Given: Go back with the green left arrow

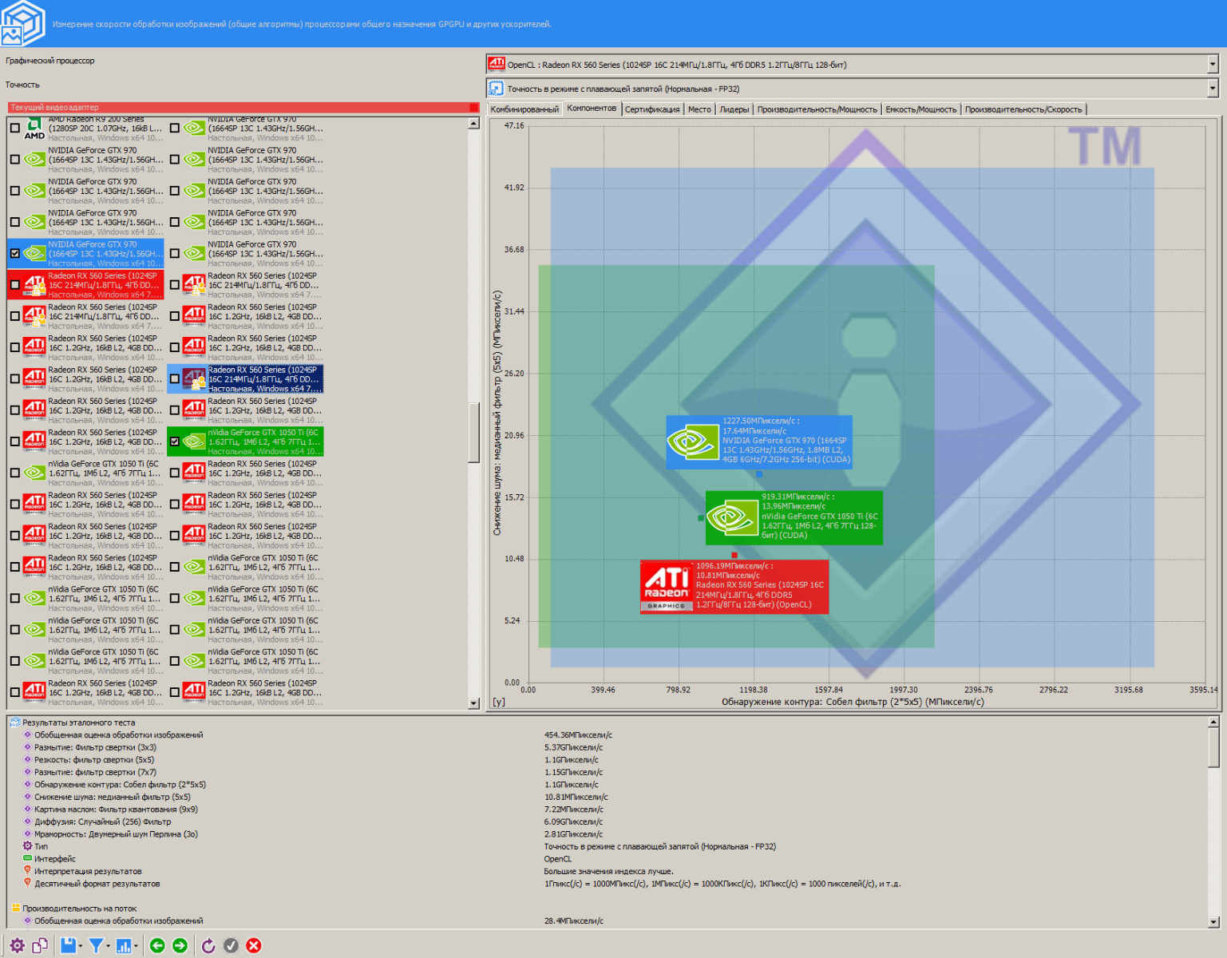Looking at the screenshot, I should 157,946.
